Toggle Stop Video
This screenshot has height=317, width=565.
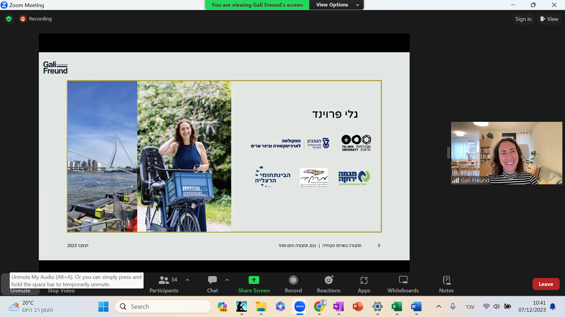pos(61,291)
